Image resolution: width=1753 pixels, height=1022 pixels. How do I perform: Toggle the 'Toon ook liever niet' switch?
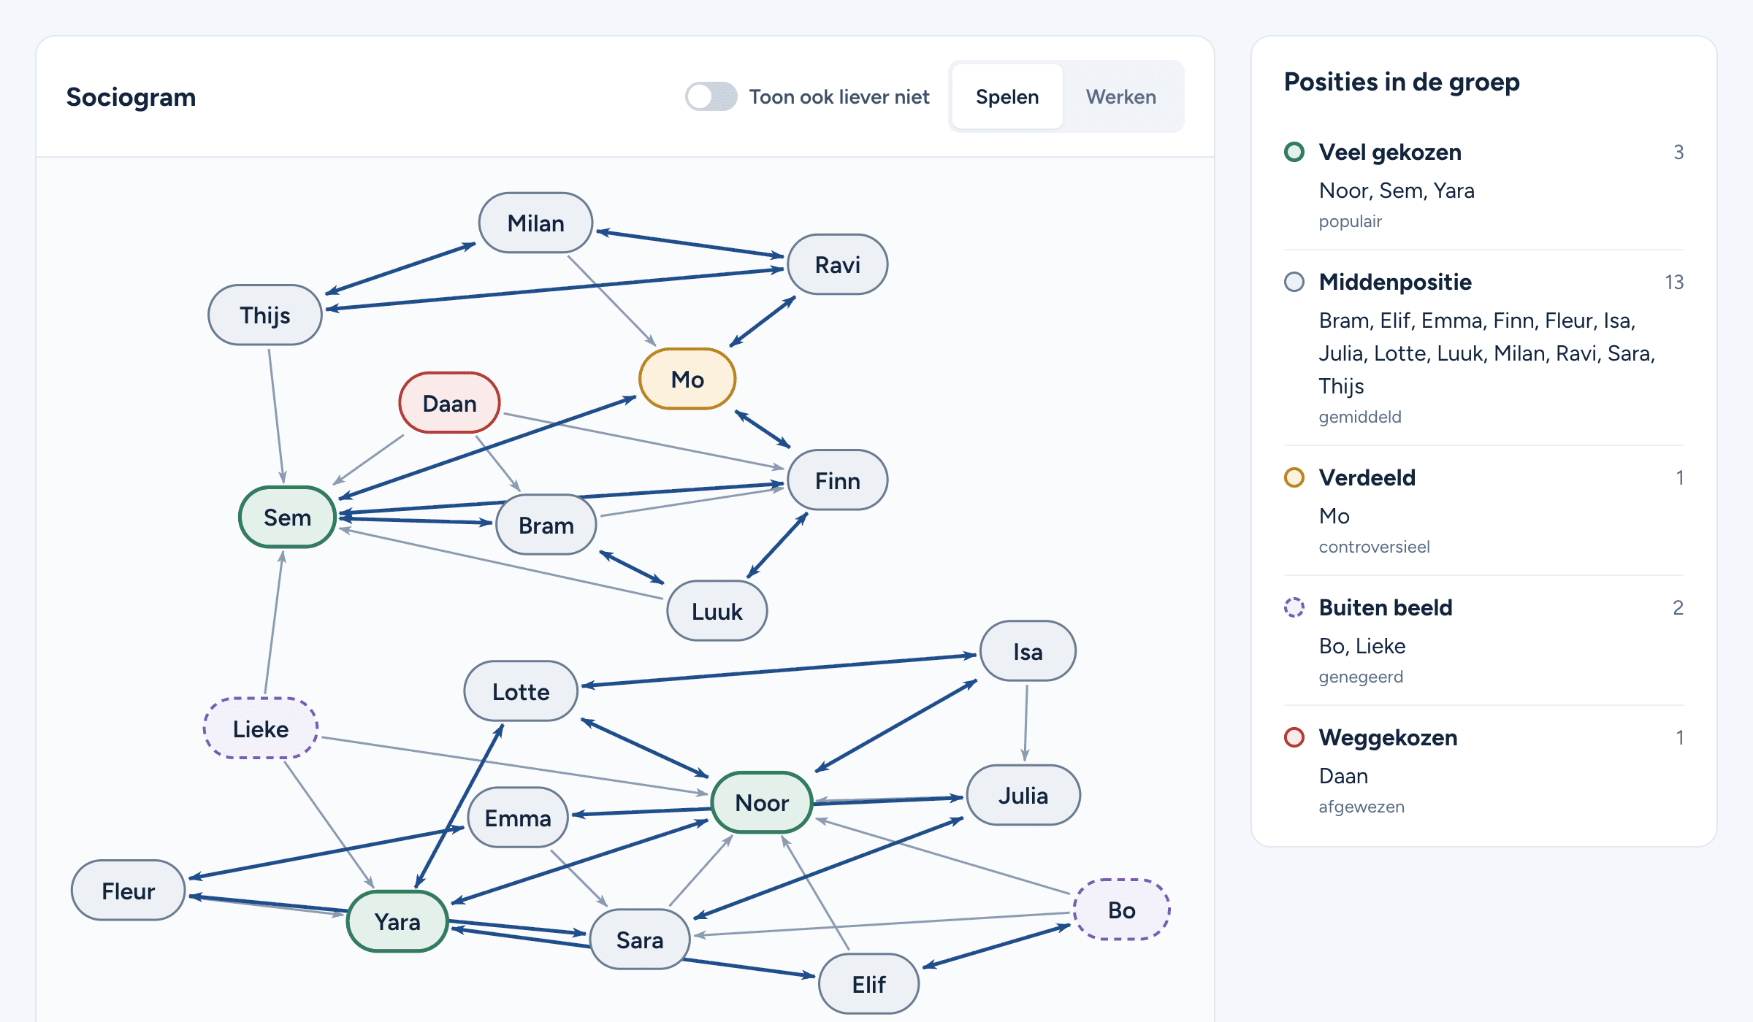click(711, 96)
